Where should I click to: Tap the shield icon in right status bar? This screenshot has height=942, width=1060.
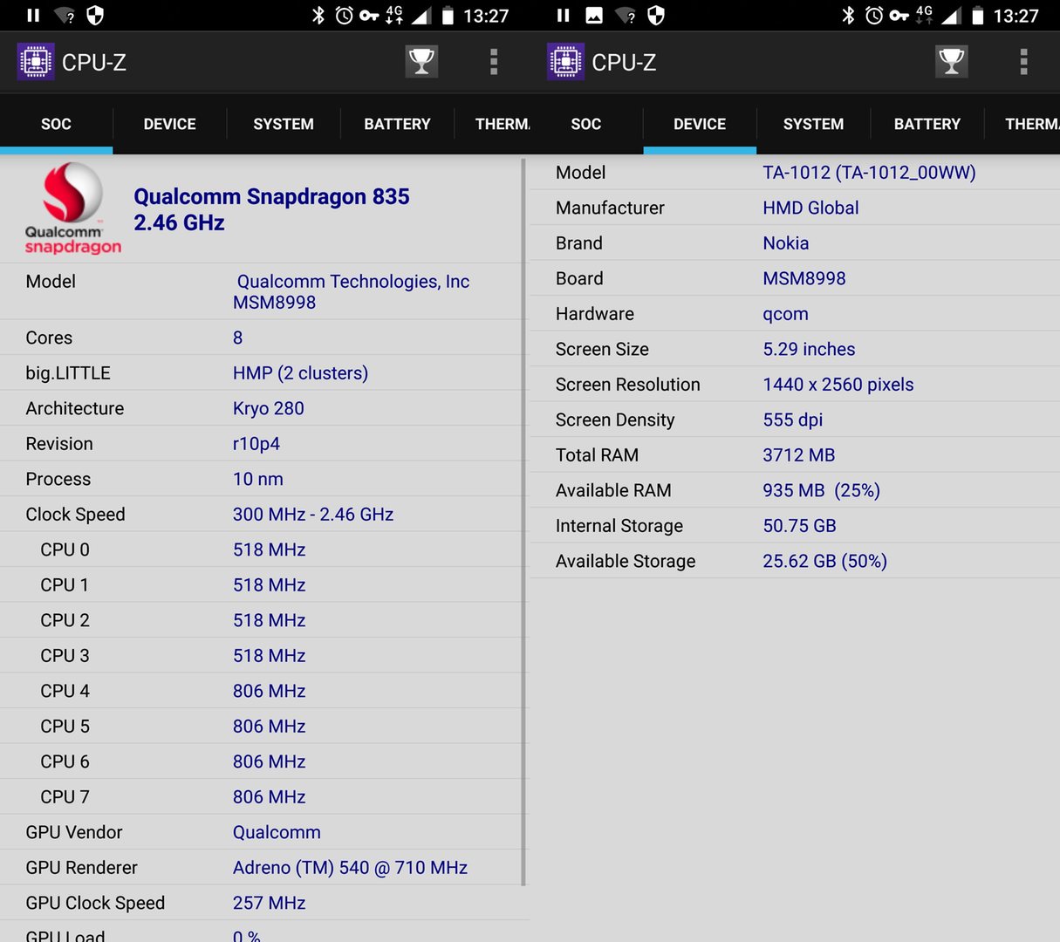[x=656, y=16]
